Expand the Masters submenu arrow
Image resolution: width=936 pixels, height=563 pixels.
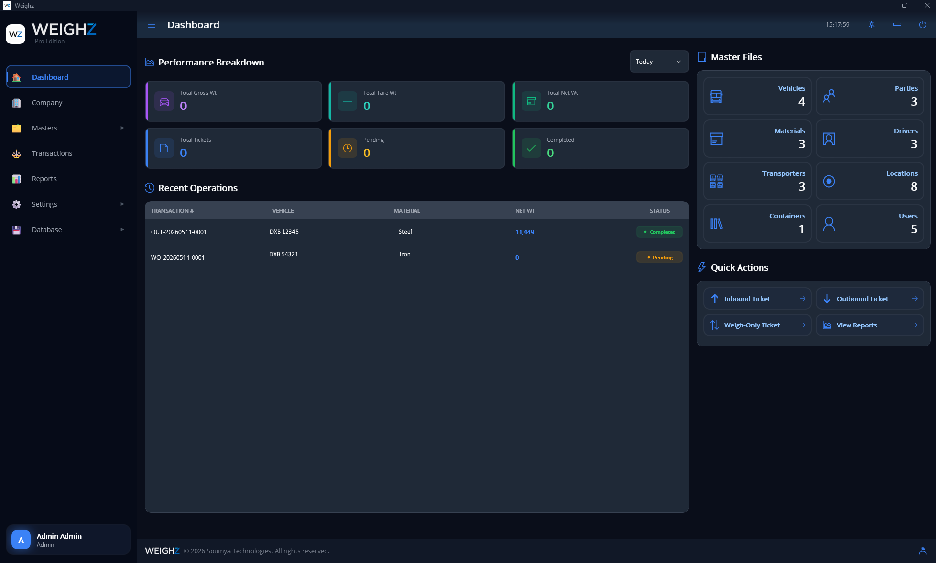(122, 128)
